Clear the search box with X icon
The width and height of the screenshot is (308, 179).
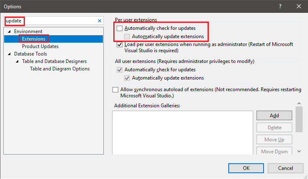tap(100, 21)
